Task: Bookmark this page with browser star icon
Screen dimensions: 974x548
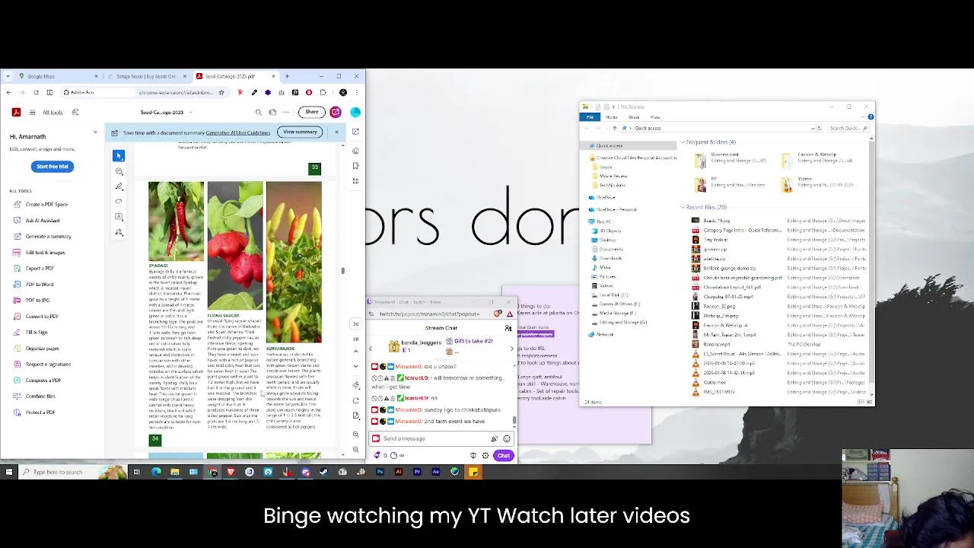Action: pyautogui.click(x=221, y=93)
